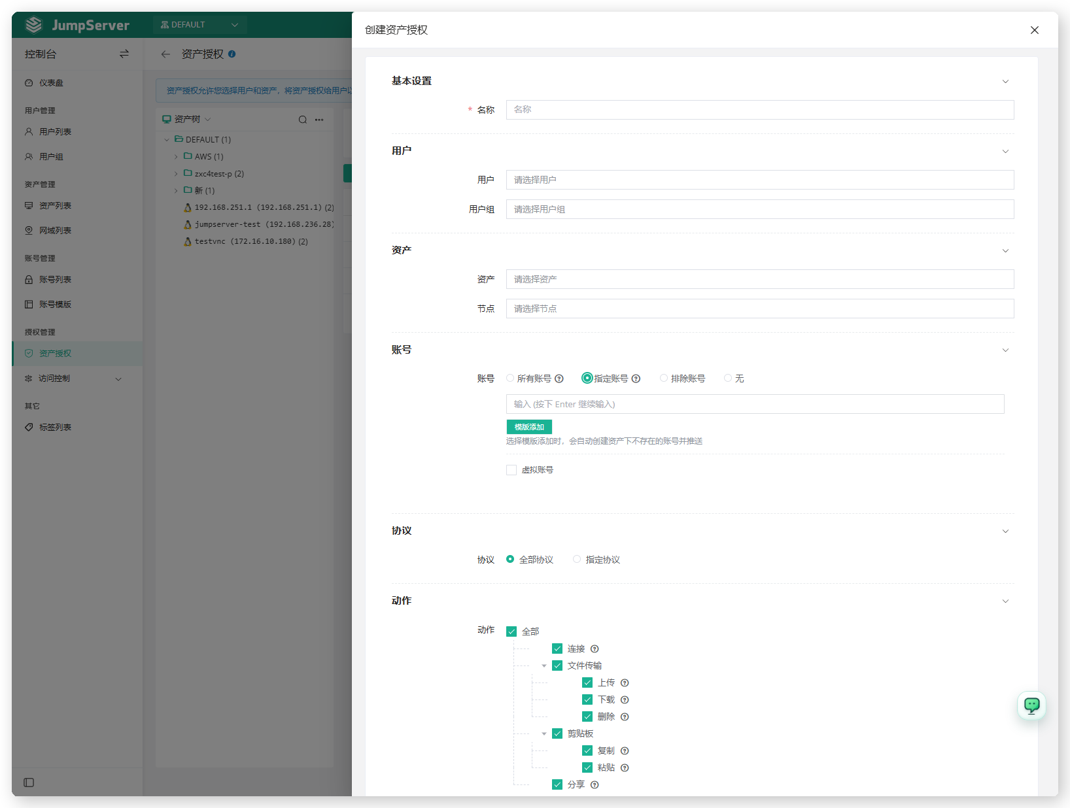The height and width of the screenshot is (808, 1070).
Task: Uncheck the 全部 actions checkbox
Action: pyautogui.click(x=511, y=631)
